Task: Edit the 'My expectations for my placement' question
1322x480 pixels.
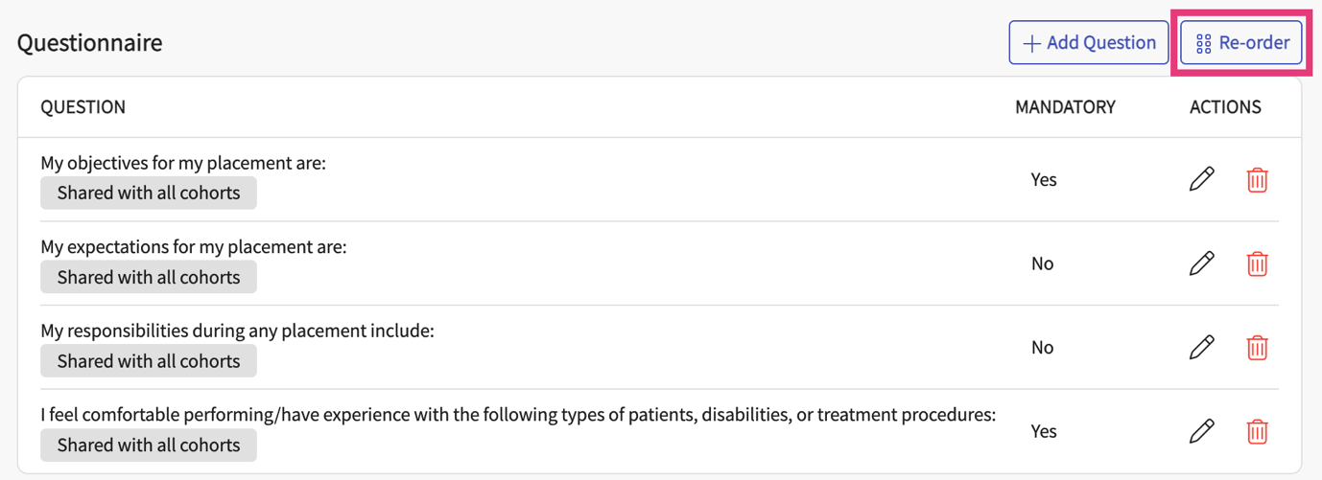Action: pos(1201,263)
